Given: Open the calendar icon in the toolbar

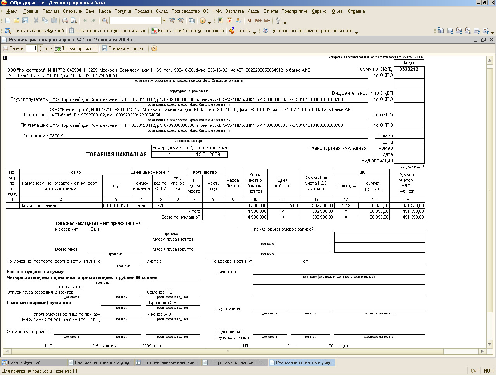Looking at the screenshot, I should pyautogui.click(x=229, y=21).
